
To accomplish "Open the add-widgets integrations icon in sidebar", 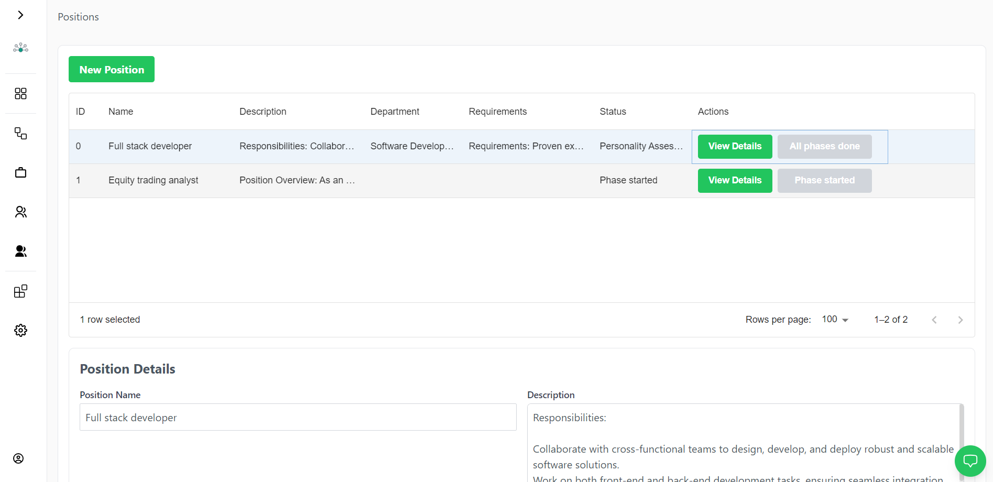I will point(20,291).
